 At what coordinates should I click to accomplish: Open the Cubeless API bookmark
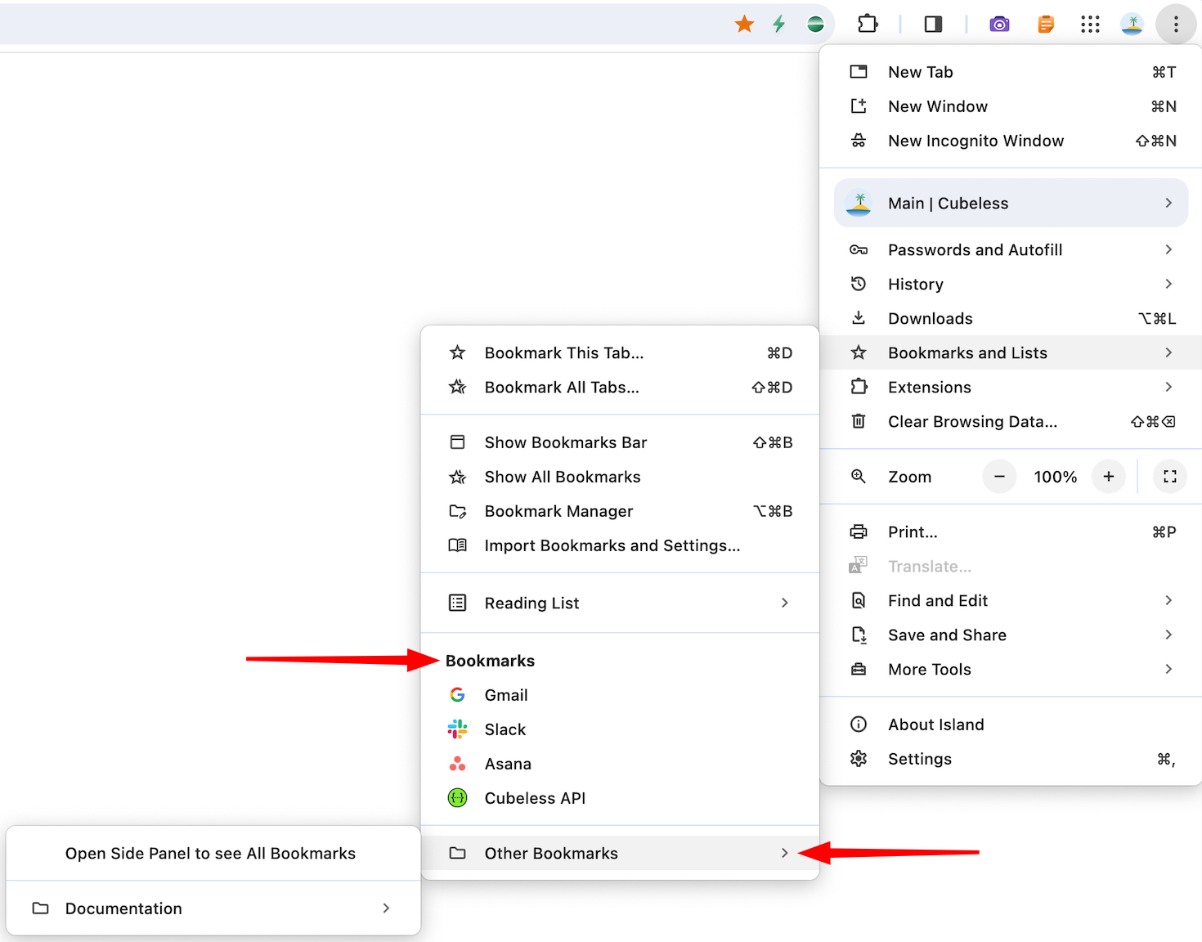coord(620,798)
